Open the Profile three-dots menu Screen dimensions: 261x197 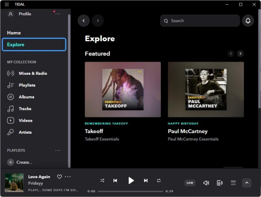coord(57,14)
